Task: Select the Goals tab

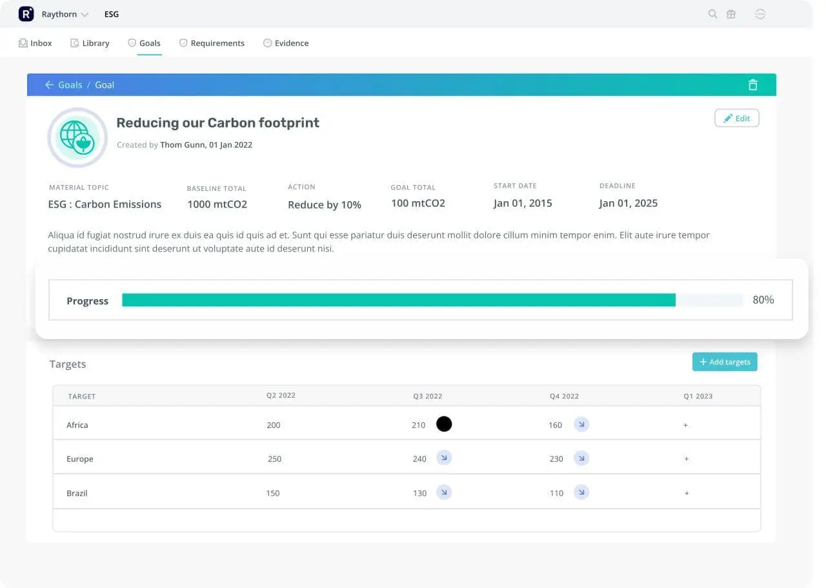Action: (144, 43)
